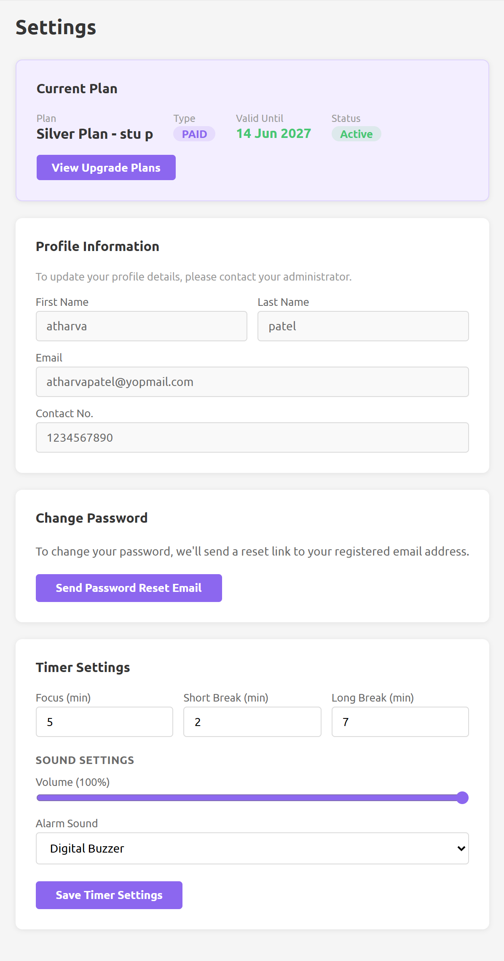Click the PAID type badge
The height and width of the screenshot is (961, 504).
[x=194, y=134]
